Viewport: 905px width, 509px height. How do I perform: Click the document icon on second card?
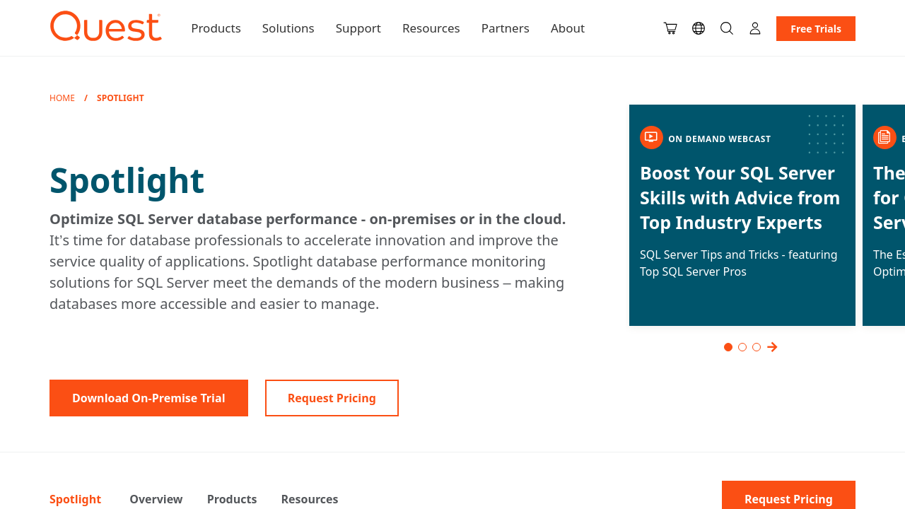(884, 137)
